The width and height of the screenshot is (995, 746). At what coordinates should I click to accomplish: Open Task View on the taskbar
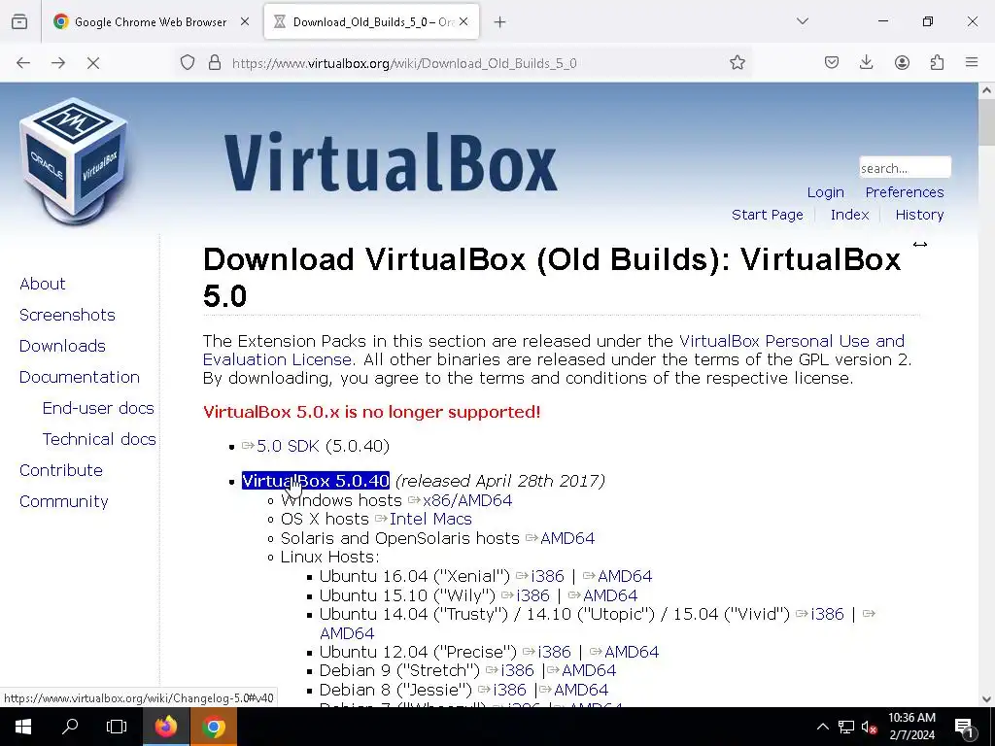click(117, 727)
